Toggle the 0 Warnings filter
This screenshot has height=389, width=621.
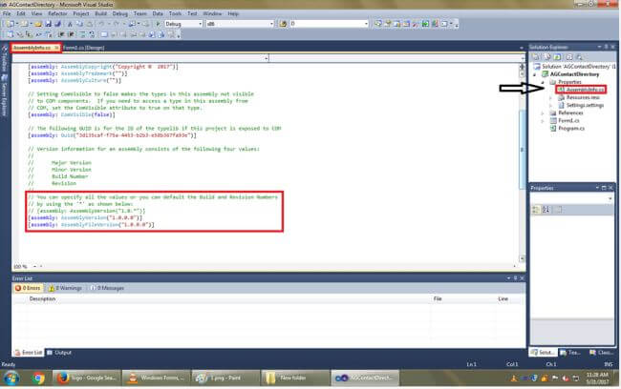coord(65,288)
